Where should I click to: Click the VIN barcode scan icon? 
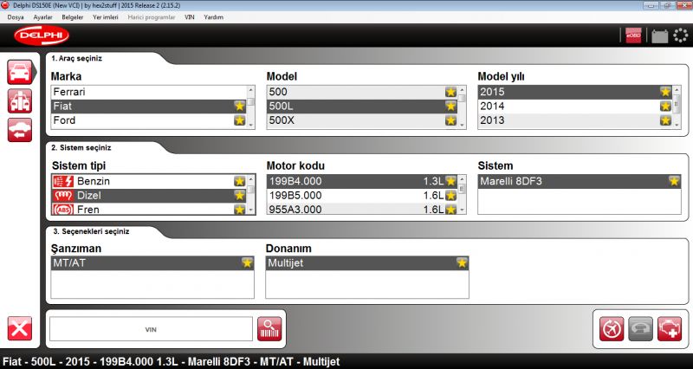[269, 329]
